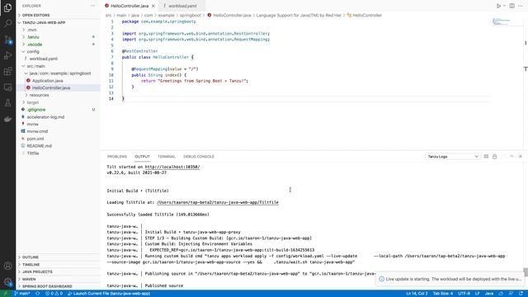
Task: Open the Accounts menu icon
Action: tap(7, 266)
